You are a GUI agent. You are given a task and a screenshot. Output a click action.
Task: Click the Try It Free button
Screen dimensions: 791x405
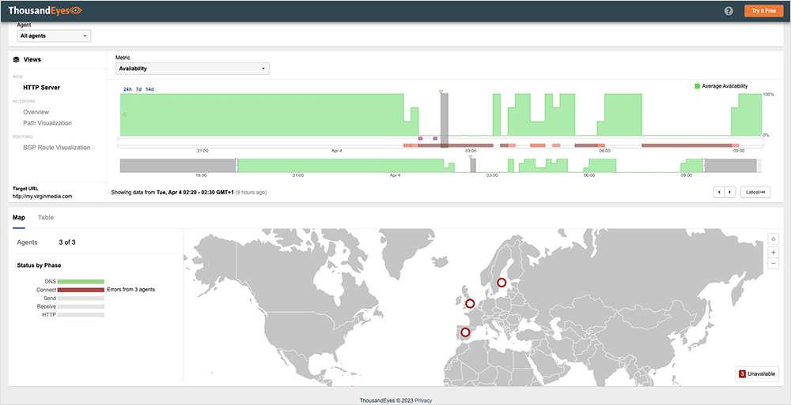[x=763, y=11]
